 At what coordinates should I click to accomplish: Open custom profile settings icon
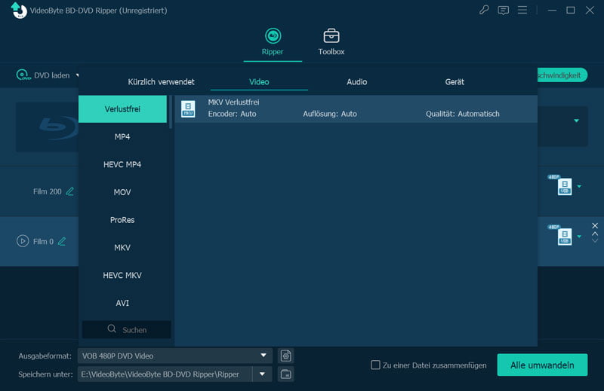tap(286, 356)
